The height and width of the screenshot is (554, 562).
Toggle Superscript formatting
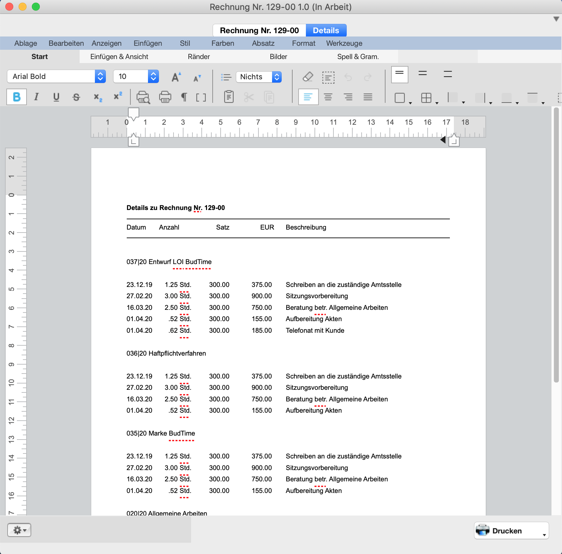(118, 96)
